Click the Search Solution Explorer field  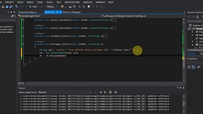[195, 21]
